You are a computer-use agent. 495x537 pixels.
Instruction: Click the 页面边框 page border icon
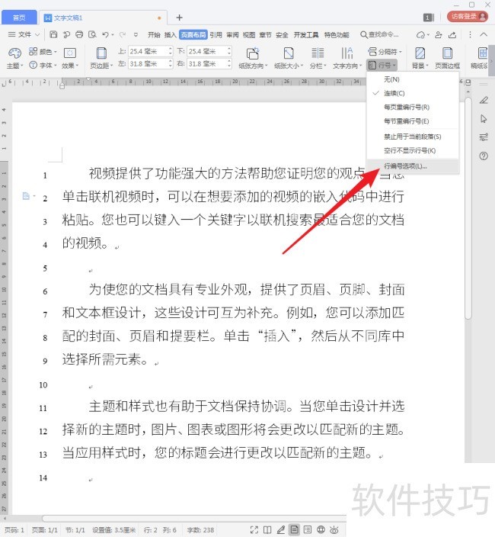coord(447,53)
